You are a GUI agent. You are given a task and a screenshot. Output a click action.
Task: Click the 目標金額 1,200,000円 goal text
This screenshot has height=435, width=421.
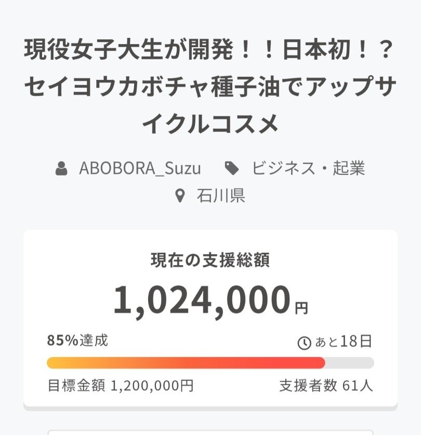(121, 386)
